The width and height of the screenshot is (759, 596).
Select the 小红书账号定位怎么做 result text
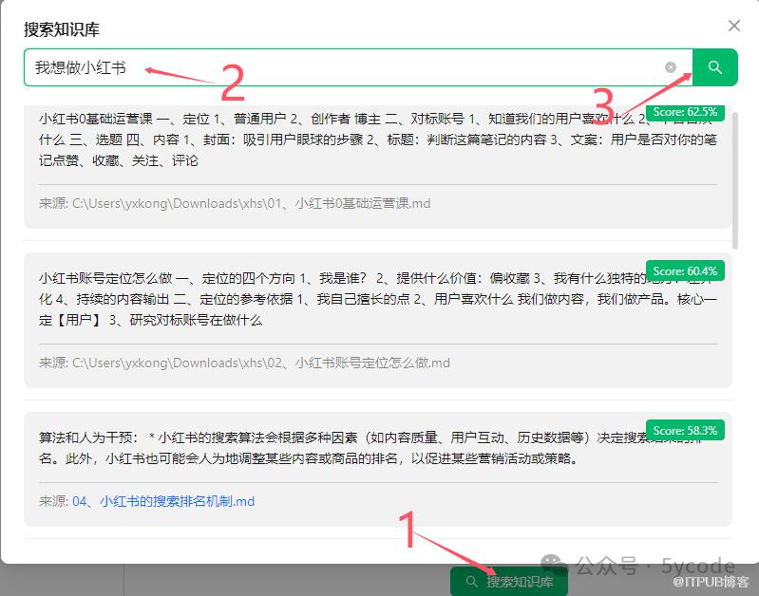[x=377, y=299]
